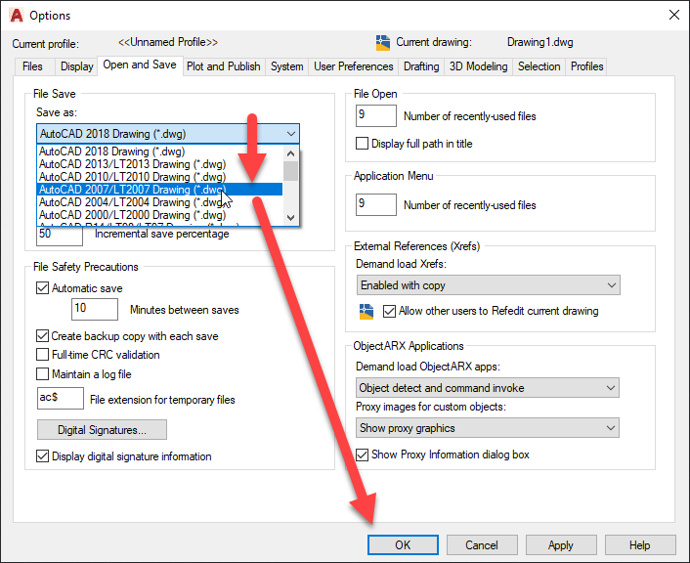Choose AutoCAD 2013/LT2013 Drawing format
Viewport: 690px width, 563px height.
coord(159,164)
